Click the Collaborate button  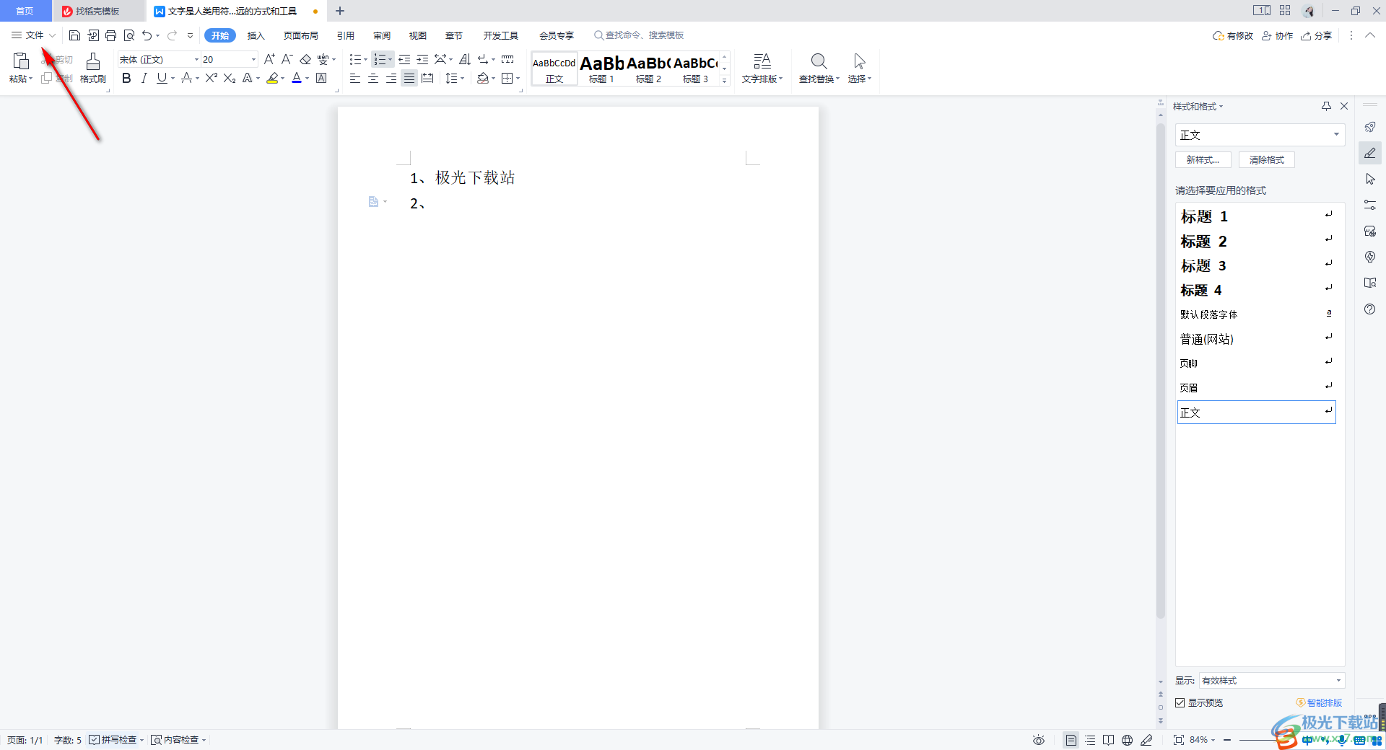pyautogui.click(x=1277, y=35)
